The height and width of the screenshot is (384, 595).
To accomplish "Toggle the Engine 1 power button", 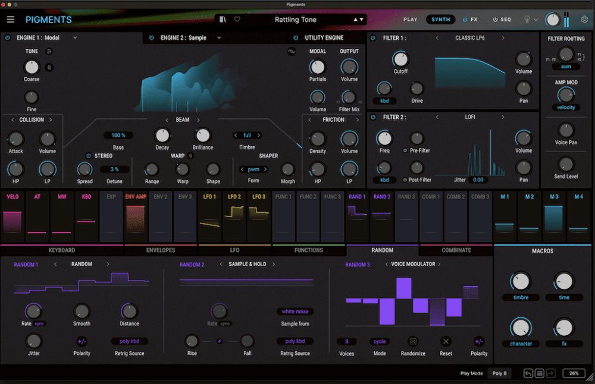I will (8, 37).
